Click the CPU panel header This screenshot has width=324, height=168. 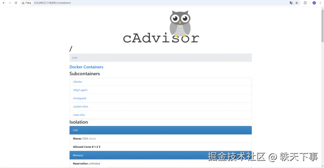160,130
